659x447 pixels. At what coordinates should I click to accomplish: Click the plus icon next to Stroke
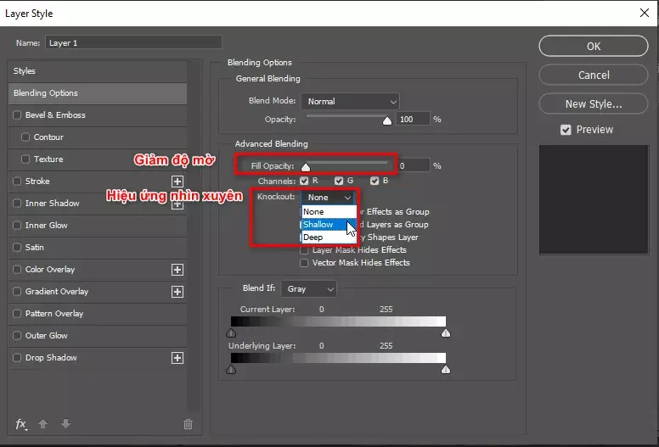(177, 182)
